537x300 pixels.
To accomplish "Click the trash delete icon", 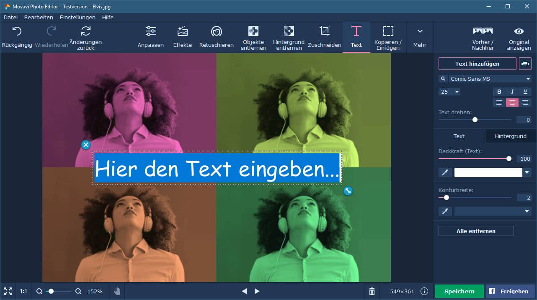I will pos(372,291).
